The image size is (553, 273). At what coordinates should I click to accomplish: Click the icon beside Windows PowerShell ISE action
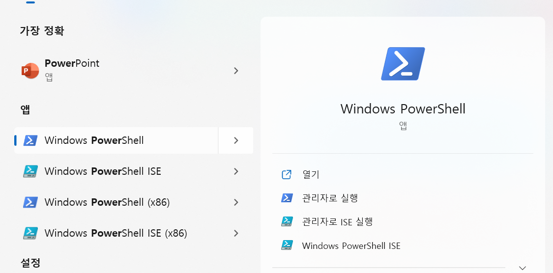point(287,245)
